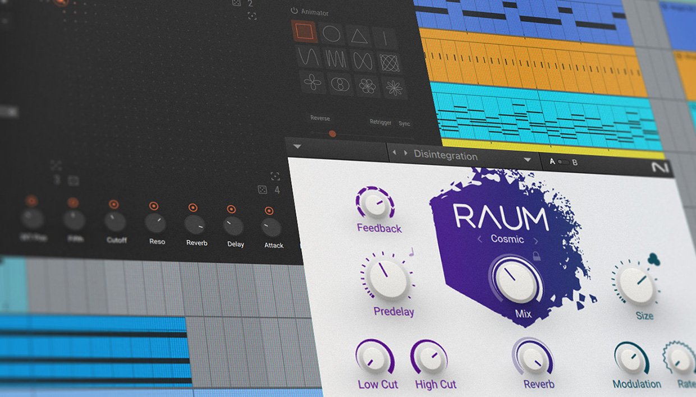Click the dice randomize icon beside number 4

coord(262,191)
